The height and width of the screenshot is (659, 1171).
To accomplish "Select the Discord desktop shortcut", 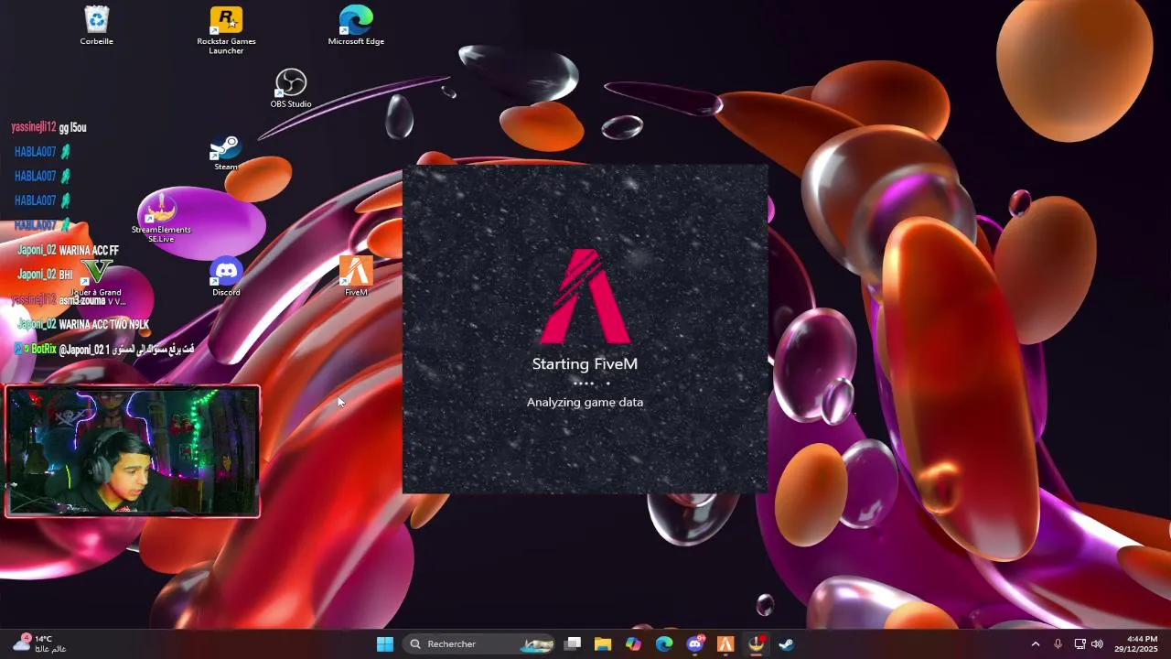I will click(x=226, y=277).
